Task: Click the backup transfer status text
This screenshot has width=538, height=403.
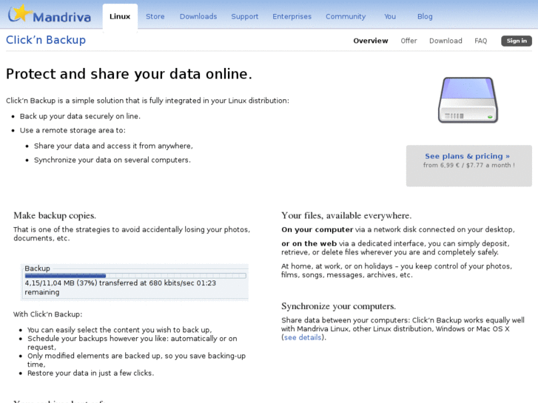Action: tap(121, 288)
